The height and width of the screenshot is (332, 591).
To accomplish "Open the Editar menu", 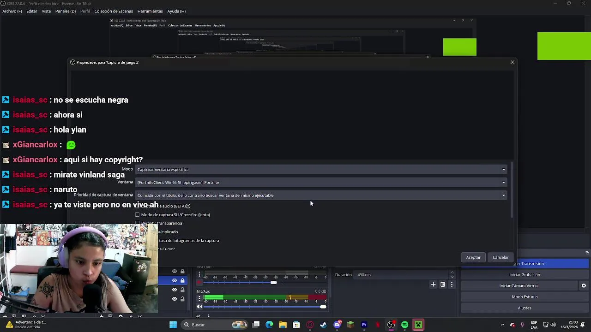I will pos(31,11).
